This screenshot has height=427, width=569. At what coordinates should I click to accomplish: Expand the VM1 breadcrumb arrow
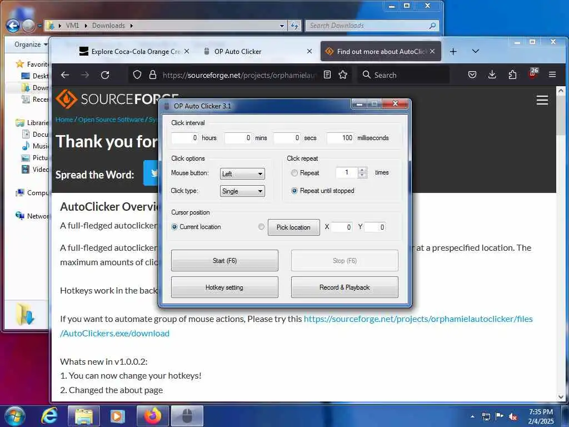tap(86, 26)
